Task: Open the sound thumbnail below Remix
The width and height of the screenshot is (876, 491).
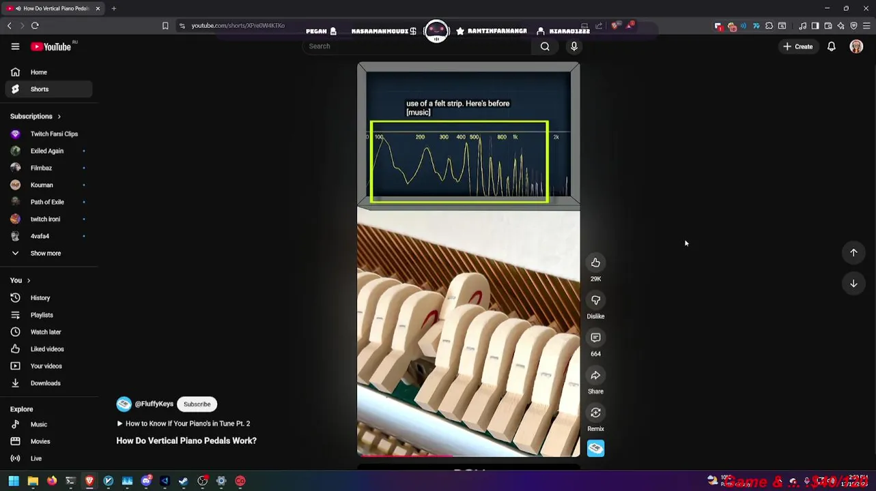Action: pos(595,448)
